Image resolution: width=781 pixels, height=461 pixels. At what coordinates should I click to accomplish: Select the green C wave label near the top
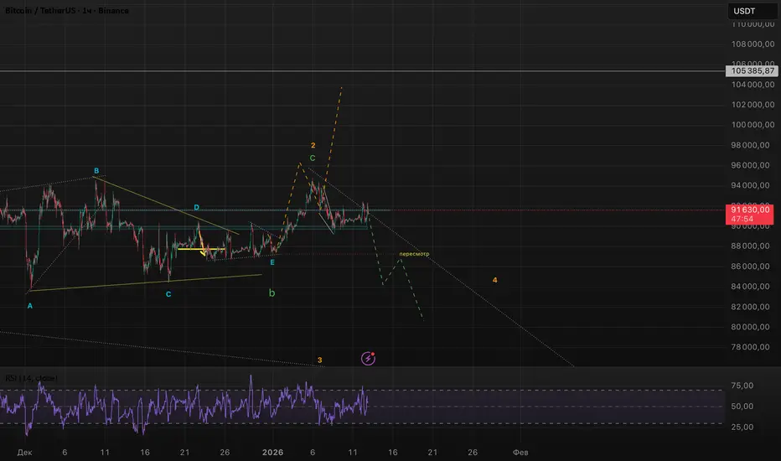pyautogui.click(x=313, y=158)
